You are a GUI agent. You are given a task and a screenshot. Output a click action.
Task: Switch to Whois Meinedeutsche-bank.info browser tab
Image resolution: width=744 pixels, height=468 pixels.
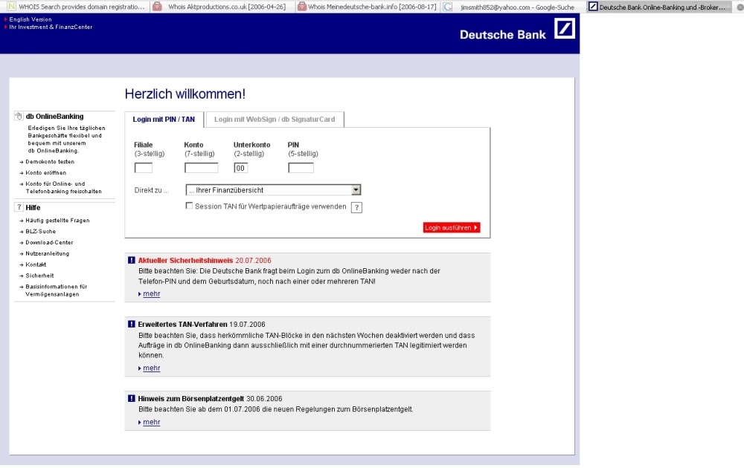click(x=367, y=7)
